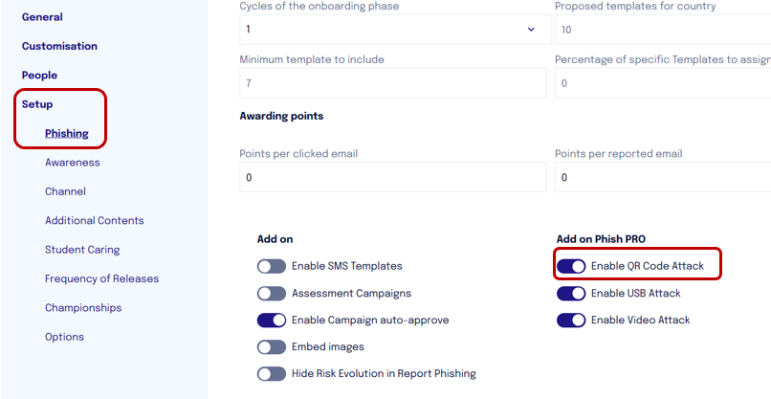
Task: Toggle Enable SMS Templates switch
Action: pos(272,266)
